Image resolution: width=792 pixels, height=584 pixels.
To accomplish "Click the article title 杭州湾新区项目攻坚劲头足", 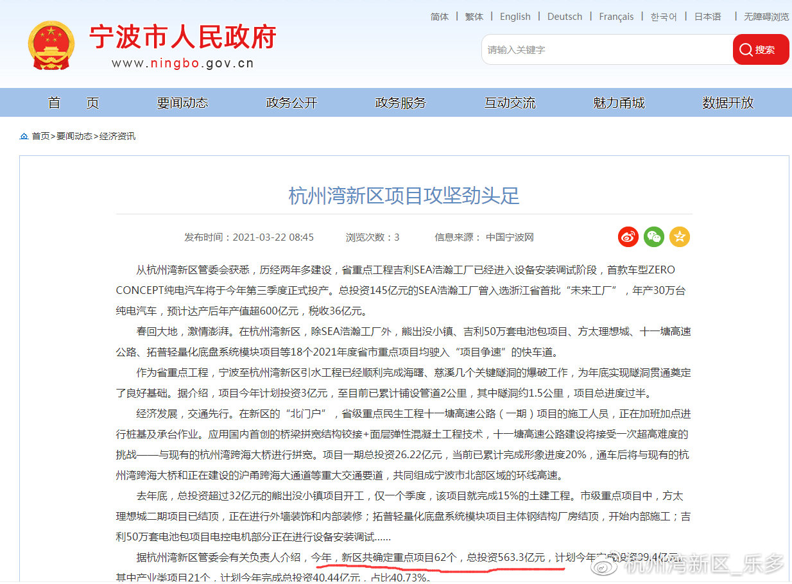I will [404, 196].
